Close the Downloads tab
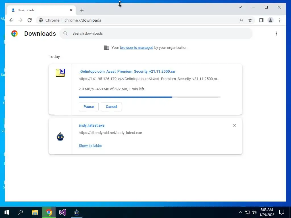Viewport: 291px width, 218px height. coord(71,10)
